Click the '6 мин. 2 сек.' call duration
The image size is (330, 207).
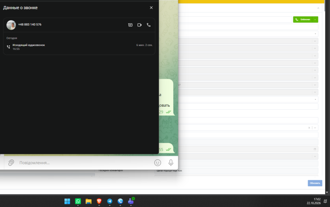click(x=144, y=45)
